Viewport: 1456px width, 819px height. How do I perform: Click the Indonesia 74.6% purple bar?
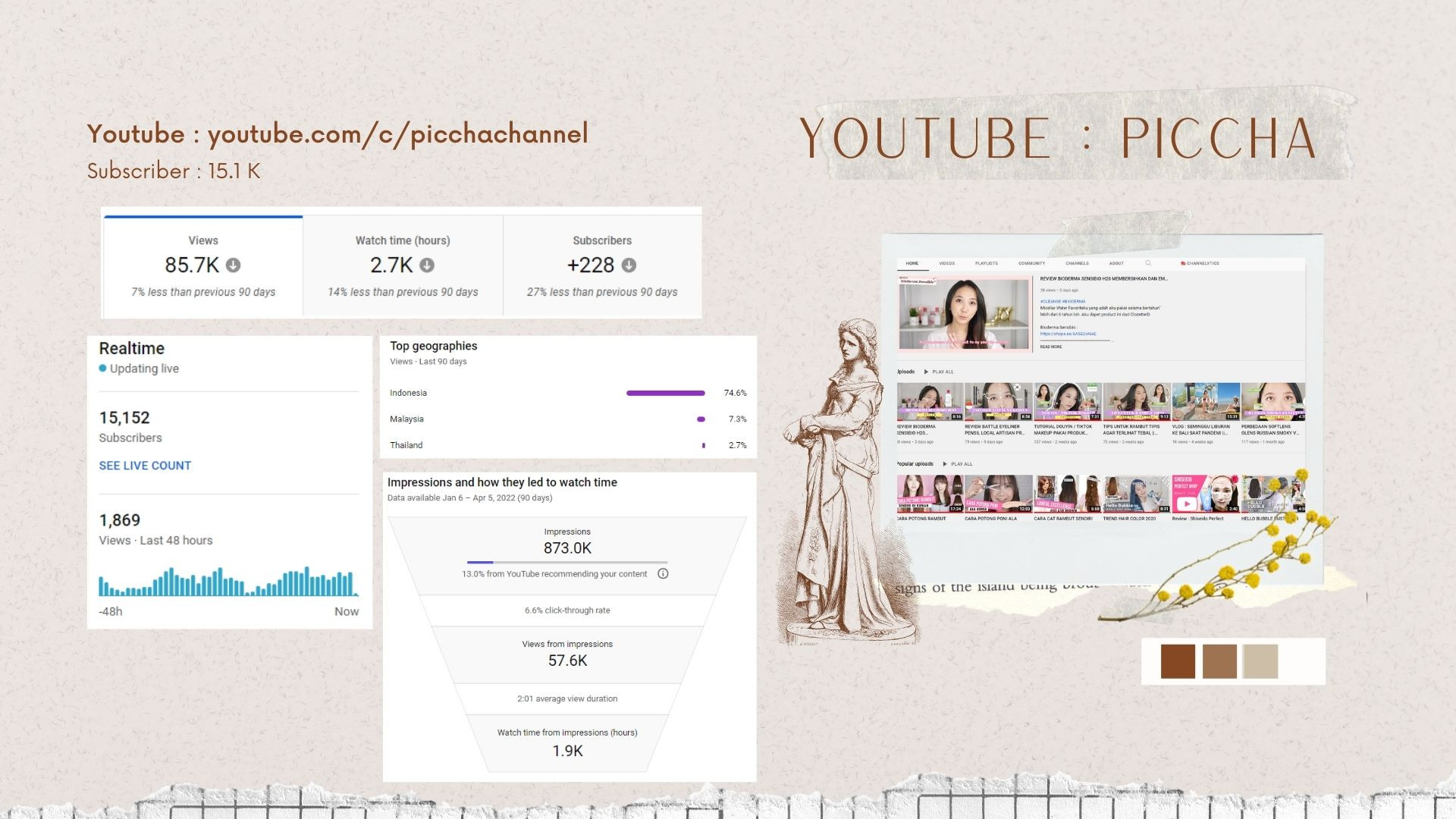tap(666, 393)
